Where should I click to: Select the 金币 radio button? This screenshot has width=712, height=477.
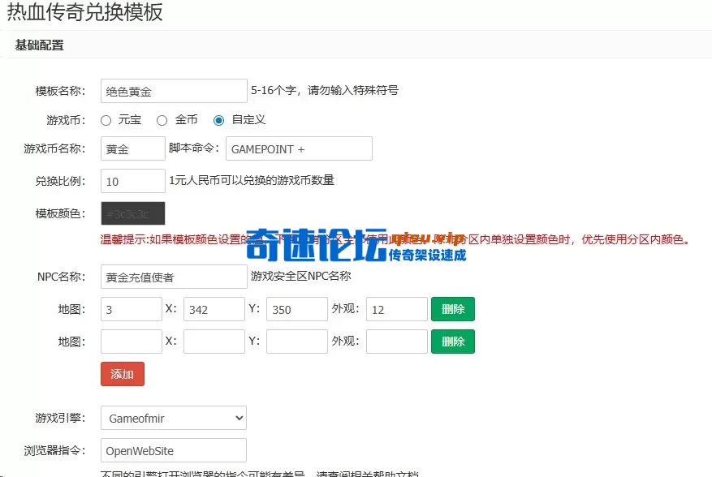[162, 120]
